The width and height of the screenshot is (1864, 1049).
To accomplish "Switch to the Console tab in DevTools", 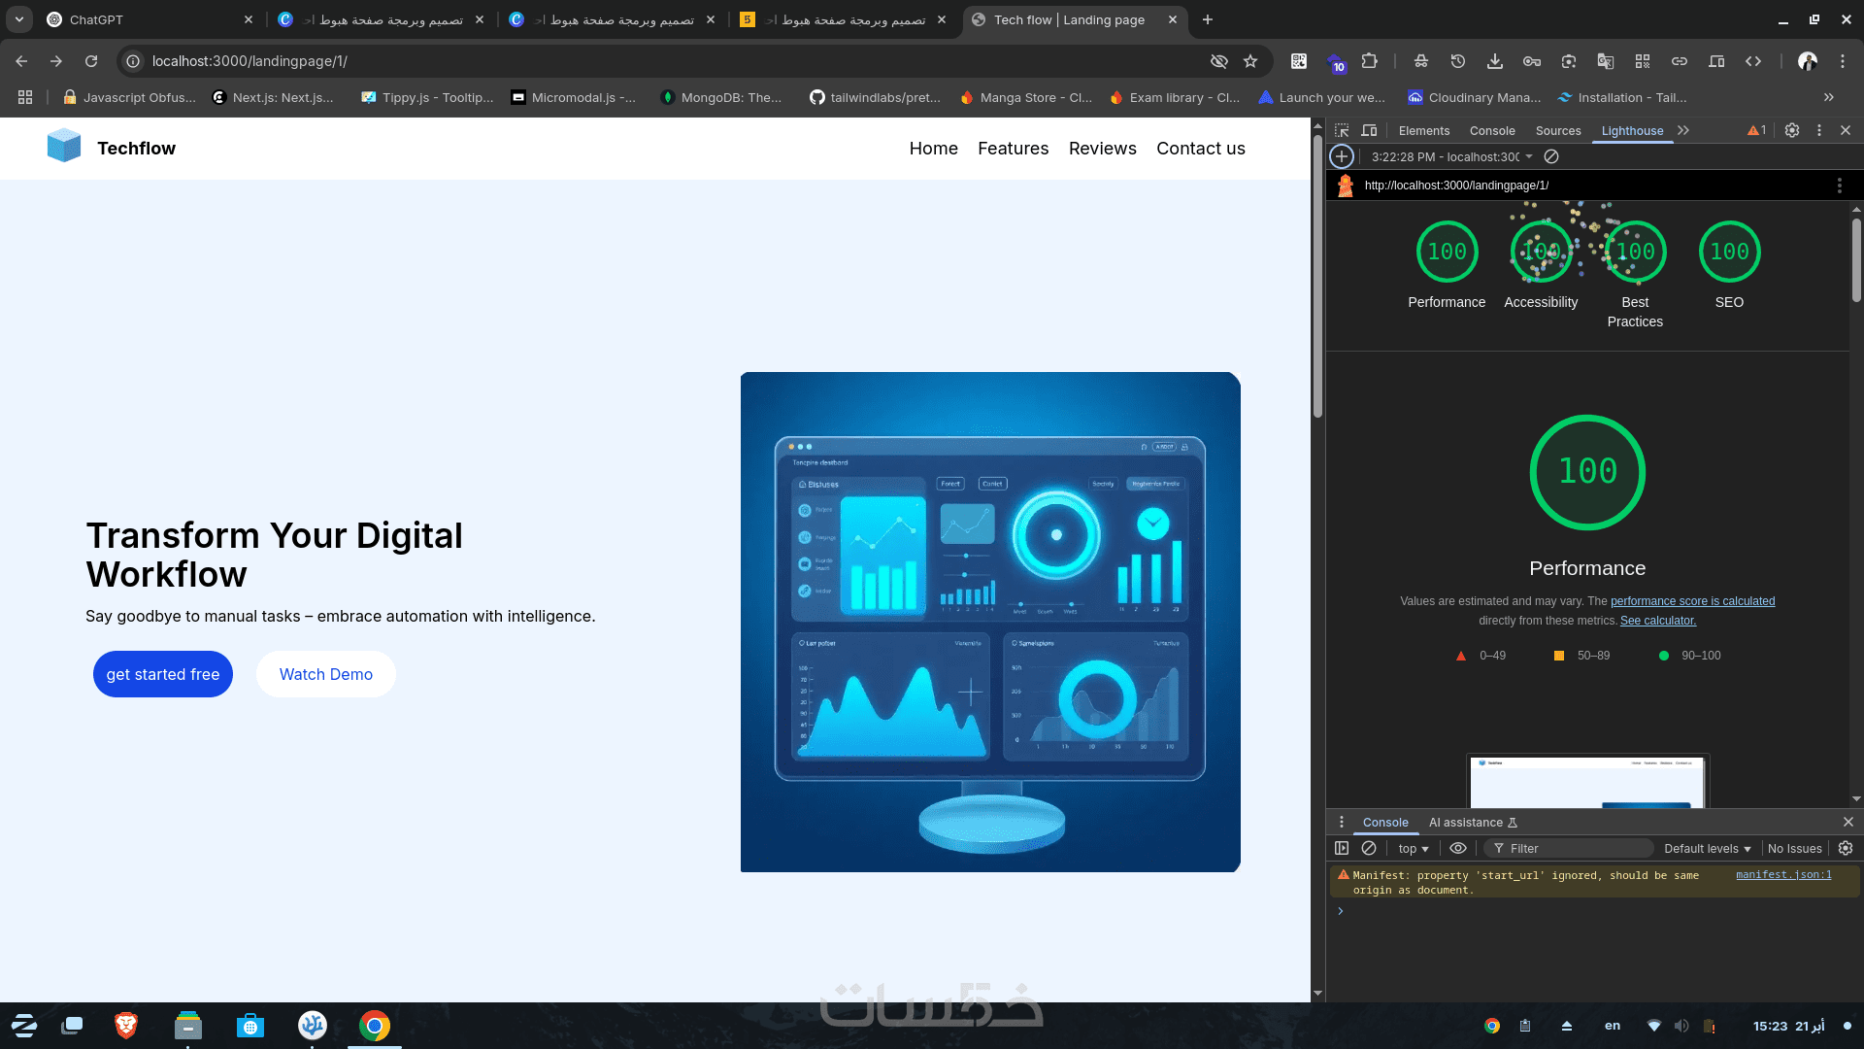I will pyautogui.click(x=1492, y=131).
